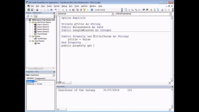
Task: Open the Add-Ins menu
Action: pos(84,6)
